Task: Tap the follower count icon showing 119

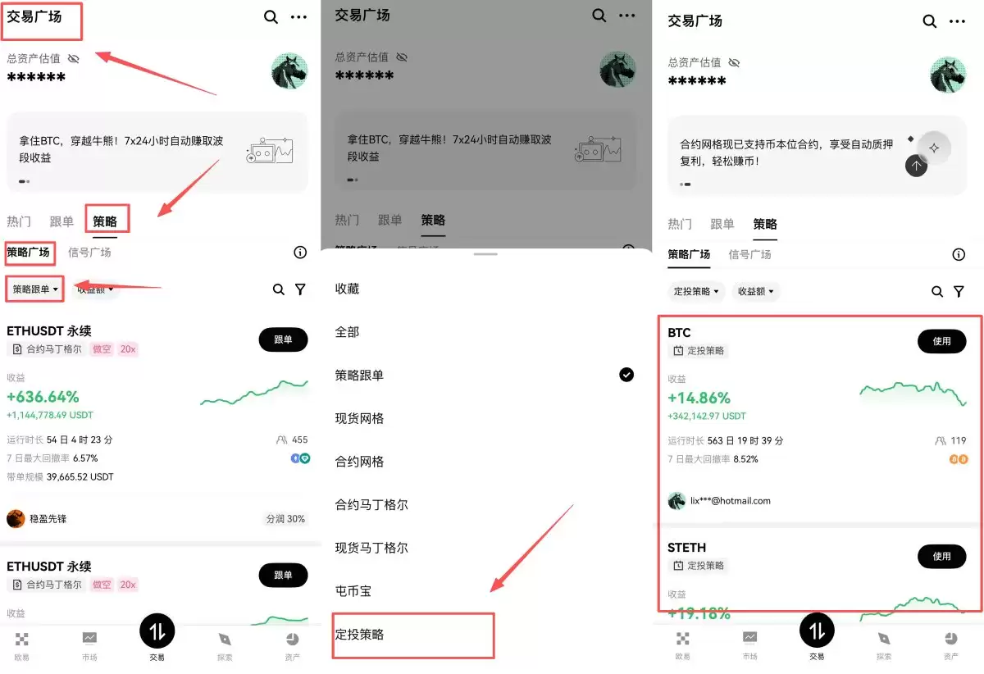Action: pos(941,441)
